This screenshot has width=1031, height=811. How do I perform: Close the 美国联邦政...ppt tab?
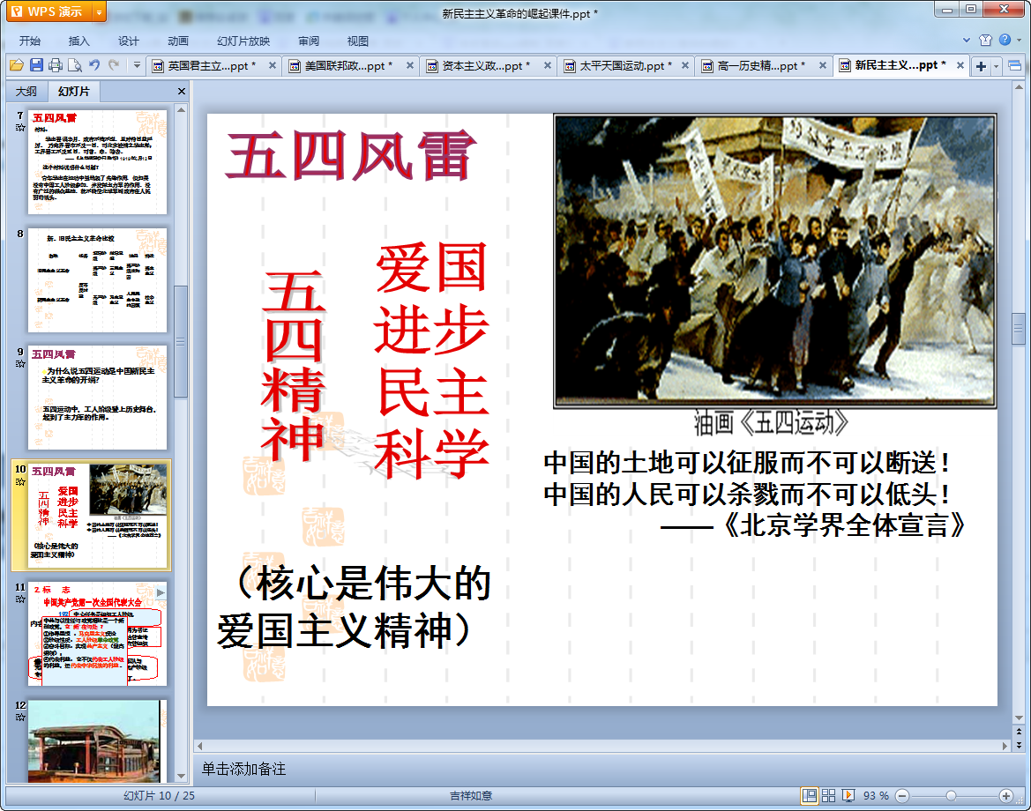tap(409, 65)
